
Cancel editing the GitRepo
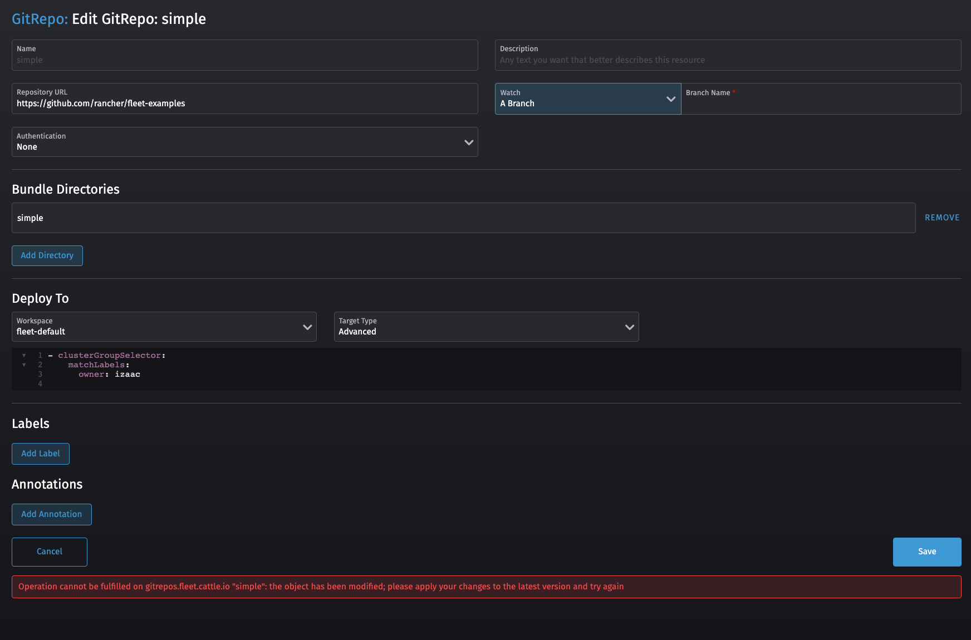49,552
